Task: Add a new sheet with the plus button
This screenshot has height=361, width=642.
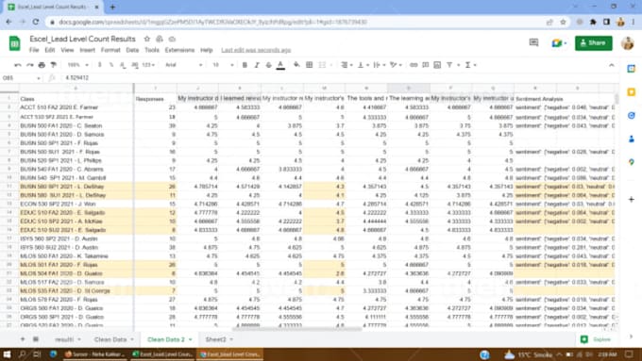Action: pos(23,339)
